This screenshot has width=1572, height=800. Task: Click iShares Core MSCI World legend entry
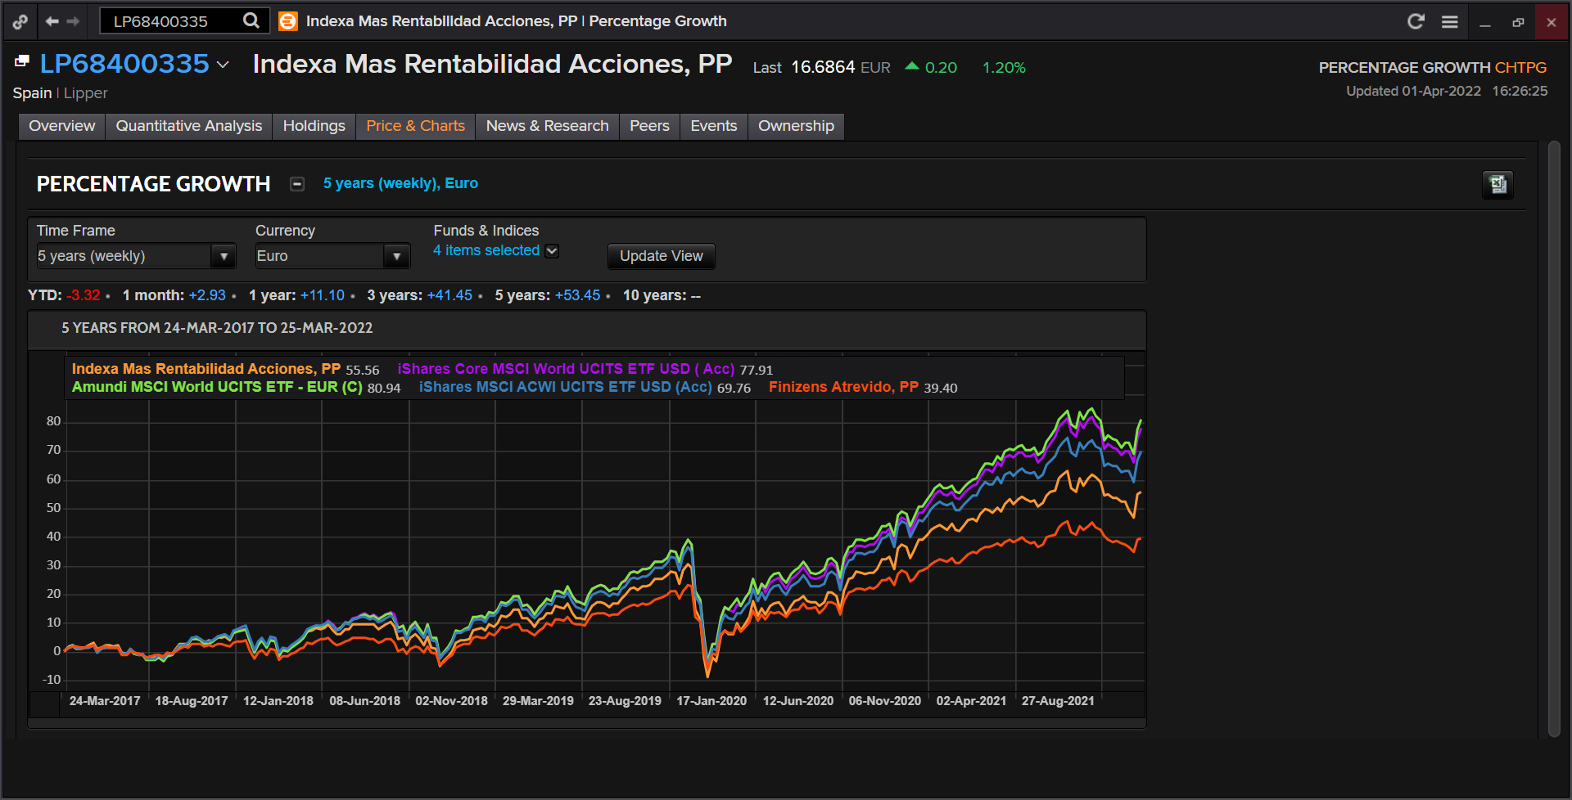click(567, 369)
